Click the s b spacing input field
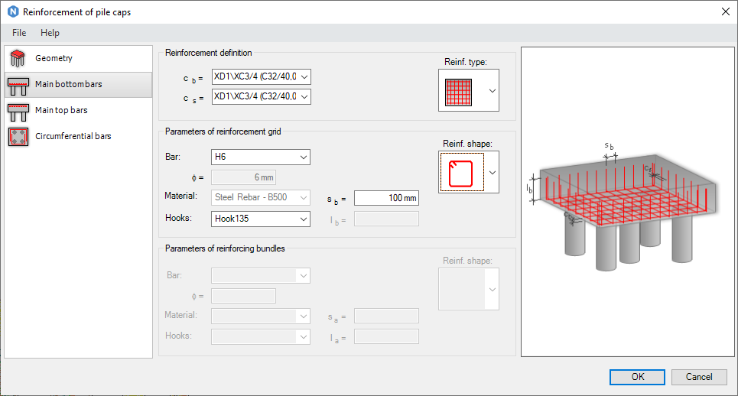 pos(386,198)
